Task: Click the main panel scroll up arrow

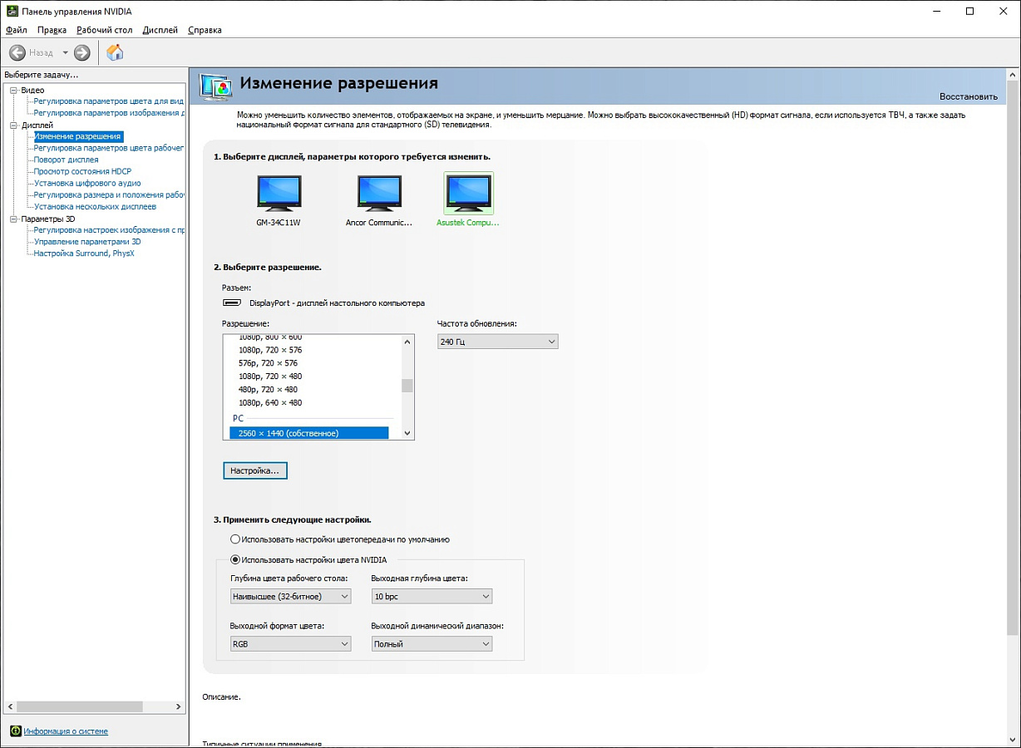Action: click(x=1013, y=76)
